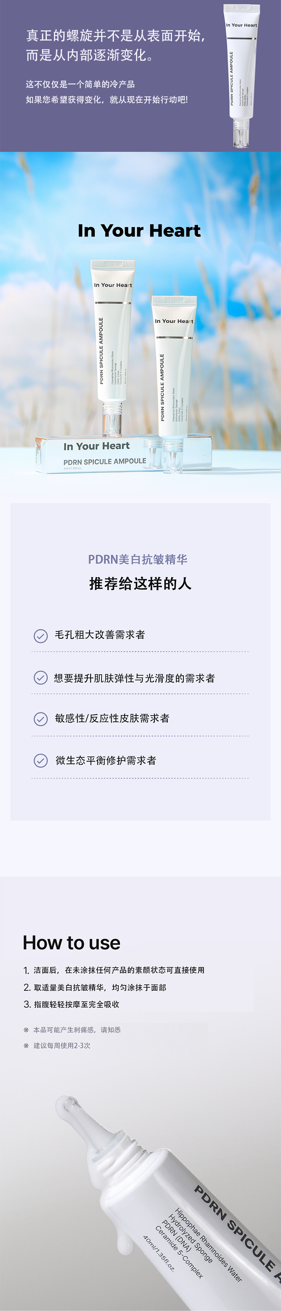This screenshot has height=1311, width=281.
Task: Click the ※ note 建议每周使用2-3次
Action: [x=57, y=1045]
